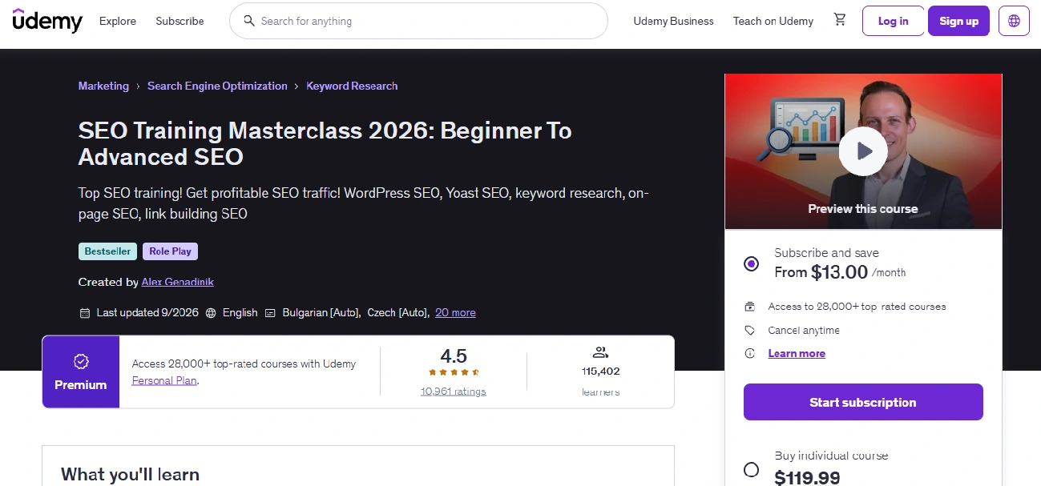
Task: Focus the Search for anything field
Action: click(418, 21)
